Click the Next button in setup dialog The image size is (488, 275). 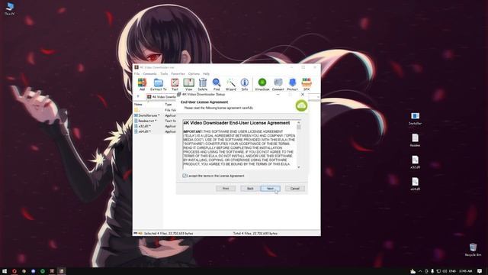click(270, 189)
